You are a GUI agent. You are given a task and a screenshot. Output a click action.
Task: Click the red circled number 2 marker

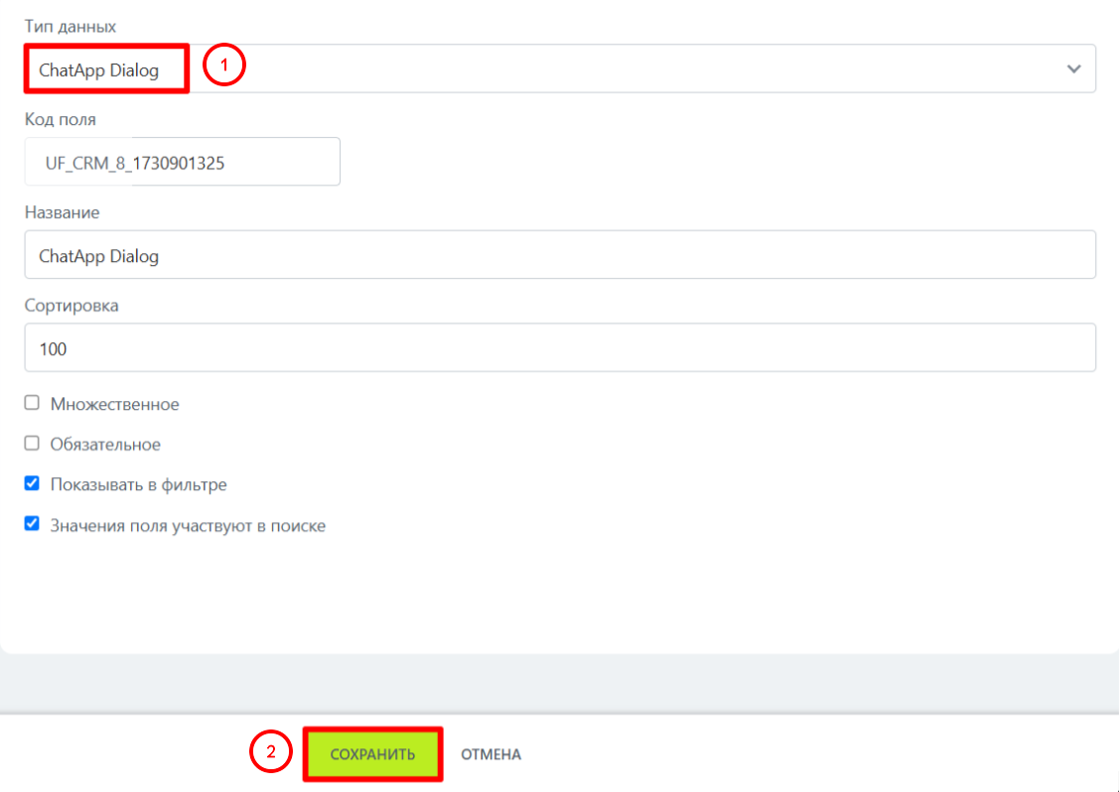coord(269,752)
